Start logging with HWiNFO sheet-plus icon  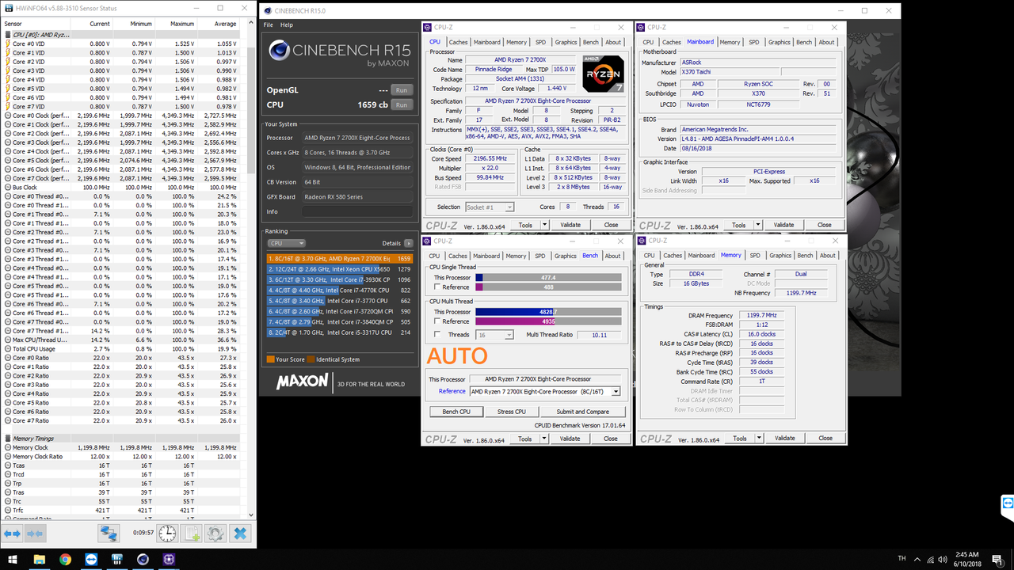point(192,534)
